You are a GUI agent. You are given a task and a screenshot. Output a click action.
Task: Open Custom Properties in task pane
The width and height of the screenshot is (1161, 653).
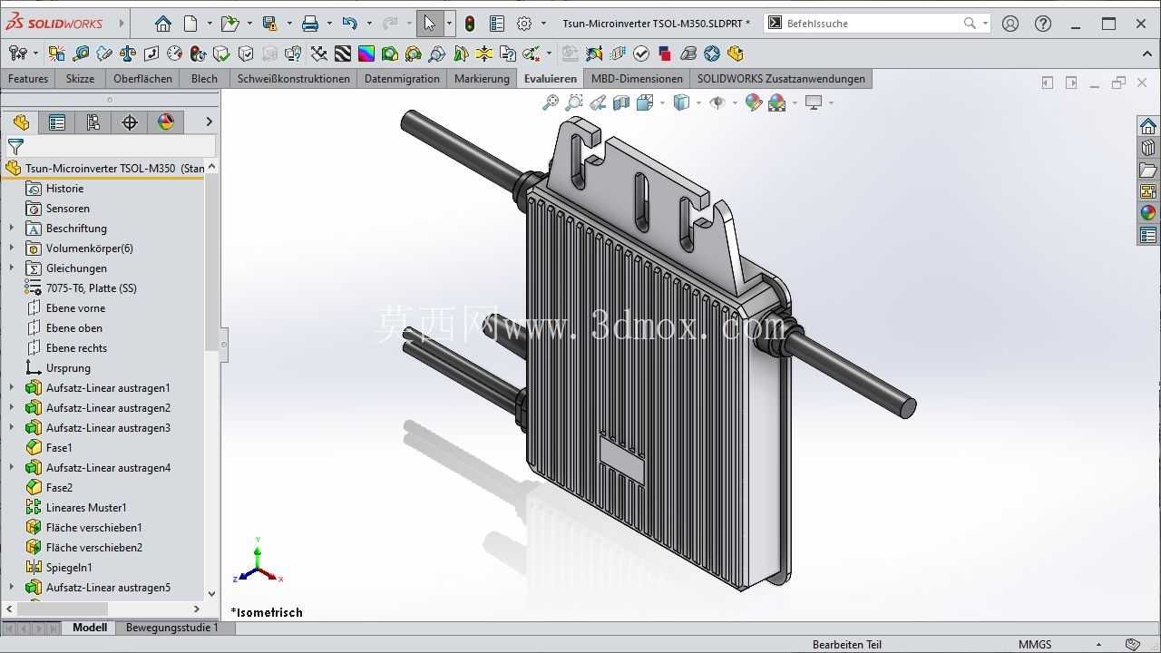pyautogui.click(x=1148, y=235)
